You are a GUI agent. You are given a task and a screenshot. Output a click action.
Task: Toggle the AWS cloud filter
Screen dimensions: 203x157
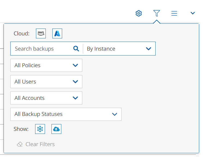(x=41, y=33)
